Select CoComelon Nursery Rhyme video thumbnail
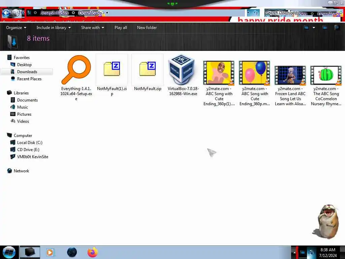Screen dimensions: 345x259 coord(326,75)
